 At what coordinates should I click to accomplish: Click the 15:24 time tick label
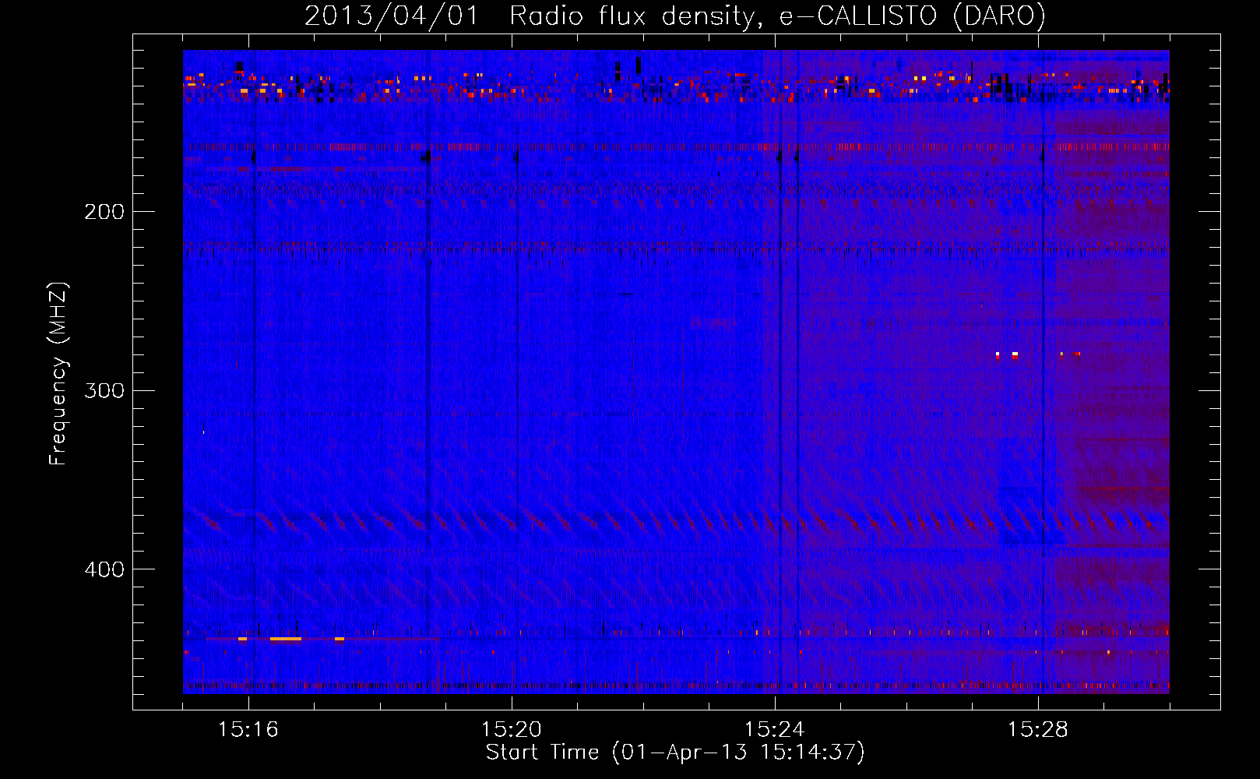(775, 729)
